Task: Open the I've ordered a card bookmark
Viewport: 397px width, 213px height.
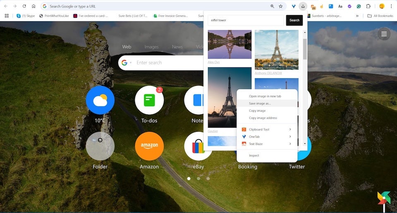Action: click(x=91, y=16)
